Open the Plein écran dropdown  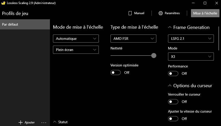coord(76,50)
